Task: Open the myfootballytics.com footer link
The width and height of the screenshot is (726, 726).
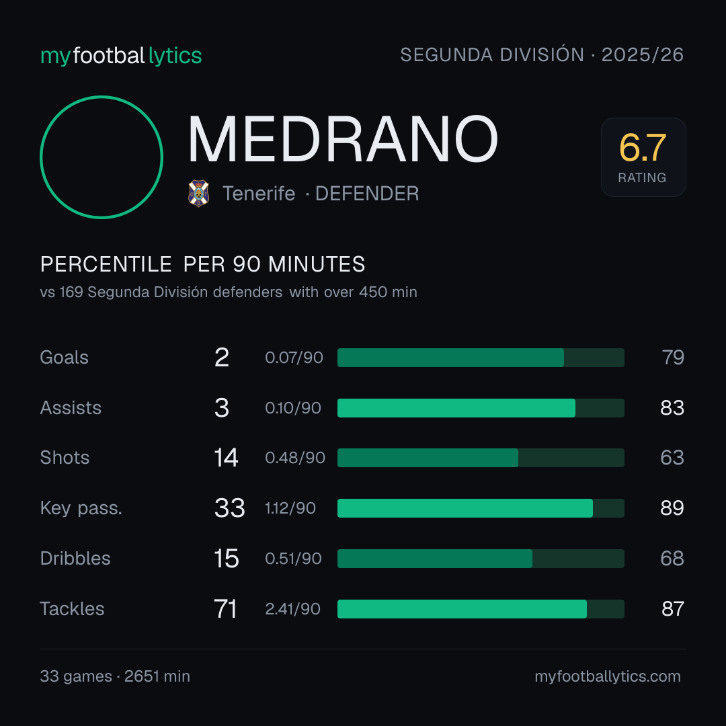Action: pyautogui.click(x=608, y=676)
